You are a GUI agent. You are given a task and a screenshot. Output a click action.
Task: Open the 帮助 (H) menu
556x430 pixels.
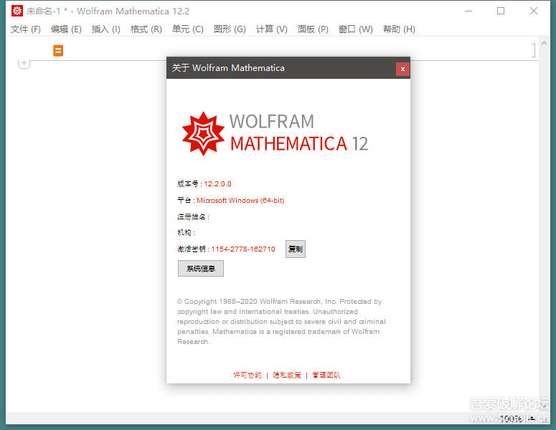[399, 29]
